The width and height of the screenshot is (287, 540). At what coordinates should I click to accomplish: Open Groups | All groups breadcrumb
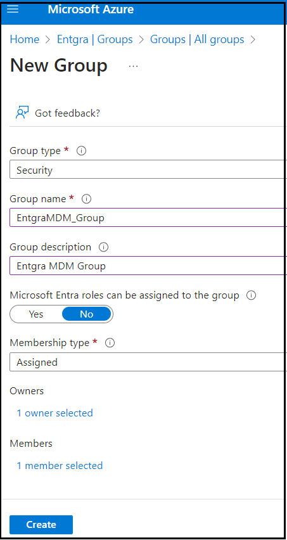click(x=197, y=39)
